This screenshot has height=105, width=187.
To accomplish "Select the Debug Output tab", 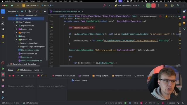I will click(x=101, y=76).
